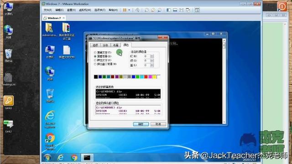Select Link2 shortcut on host desktop
This screenshot has height=164, width=292.
point(8,126)
